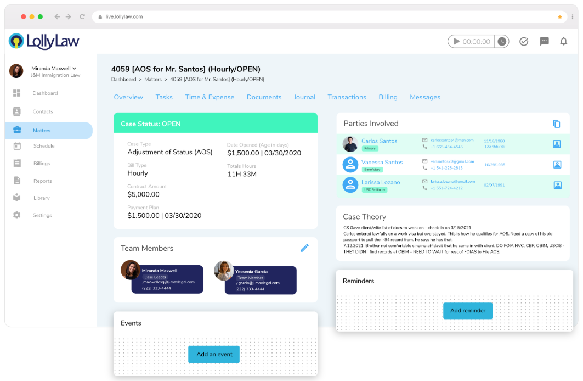583x381 pixels.
Task: Click the Contacts icon in sidebar
Action: point(17,111)
